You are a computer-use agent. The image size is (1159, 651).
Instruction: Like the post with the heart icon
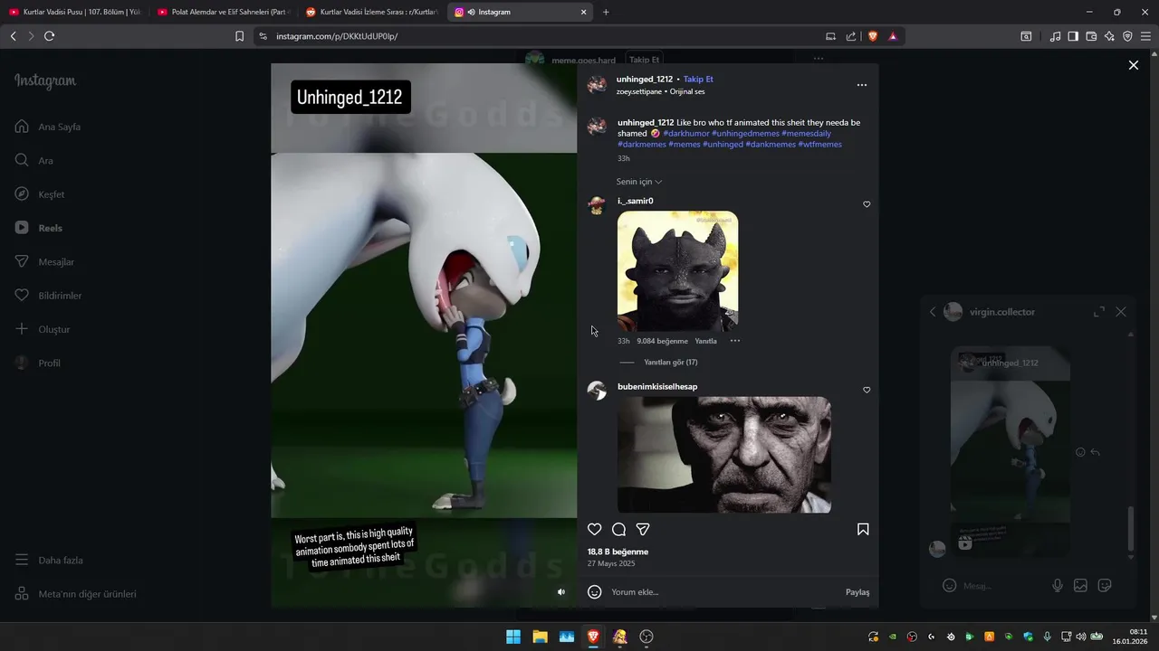594,529
